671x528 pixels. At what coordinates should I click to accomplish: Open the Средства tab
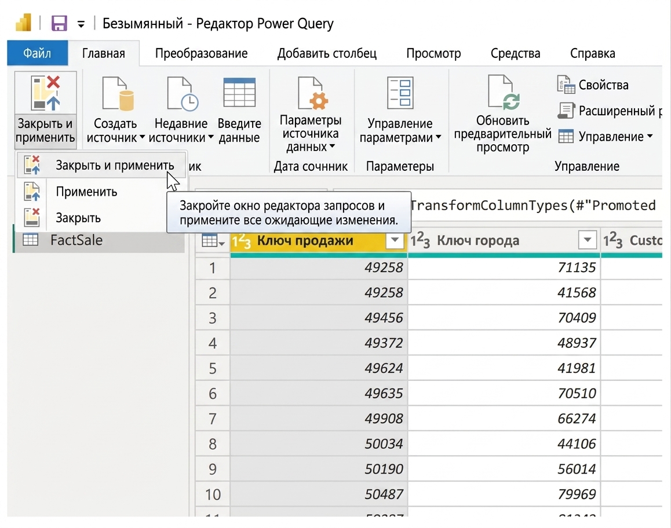coord(515,53)
